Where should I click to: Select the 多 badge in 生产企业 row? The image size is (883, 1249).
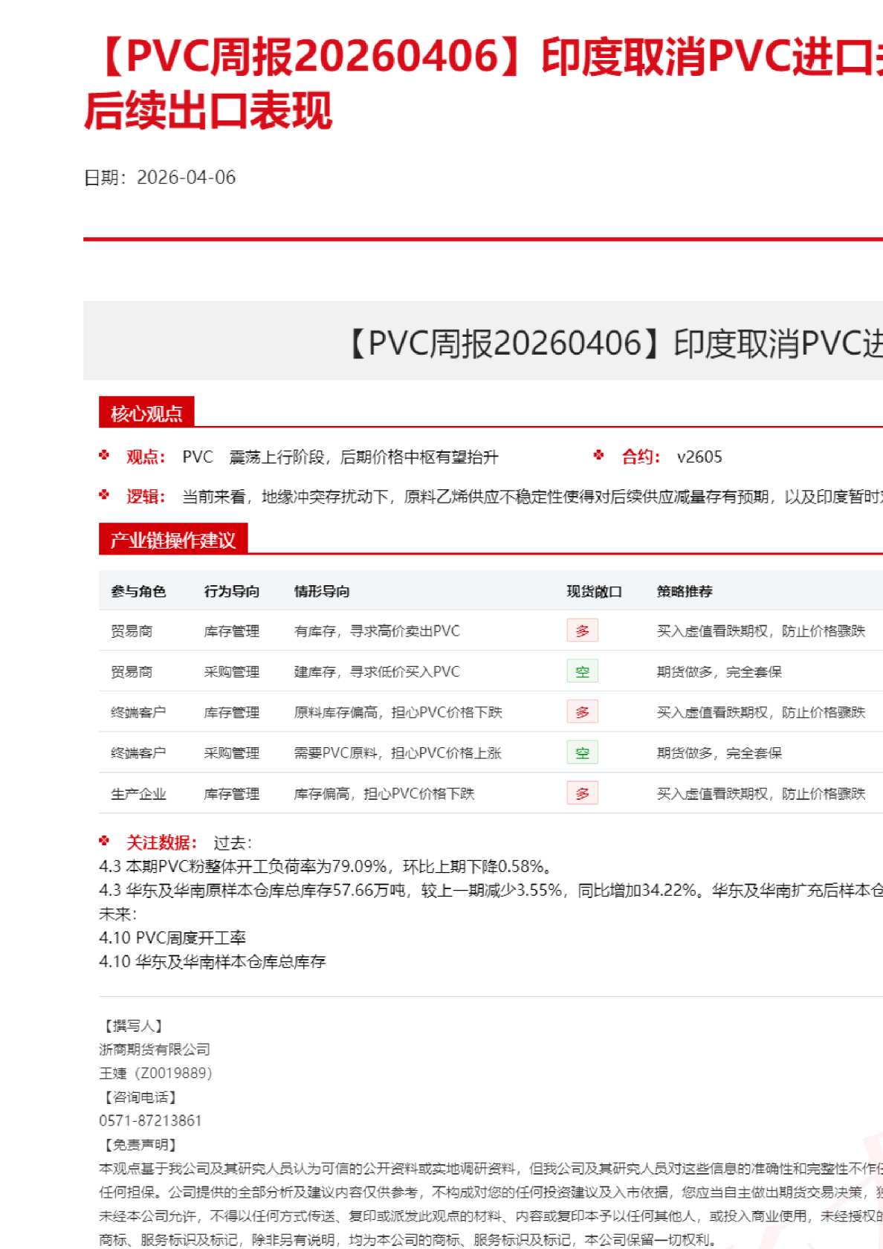coord(582,793)
